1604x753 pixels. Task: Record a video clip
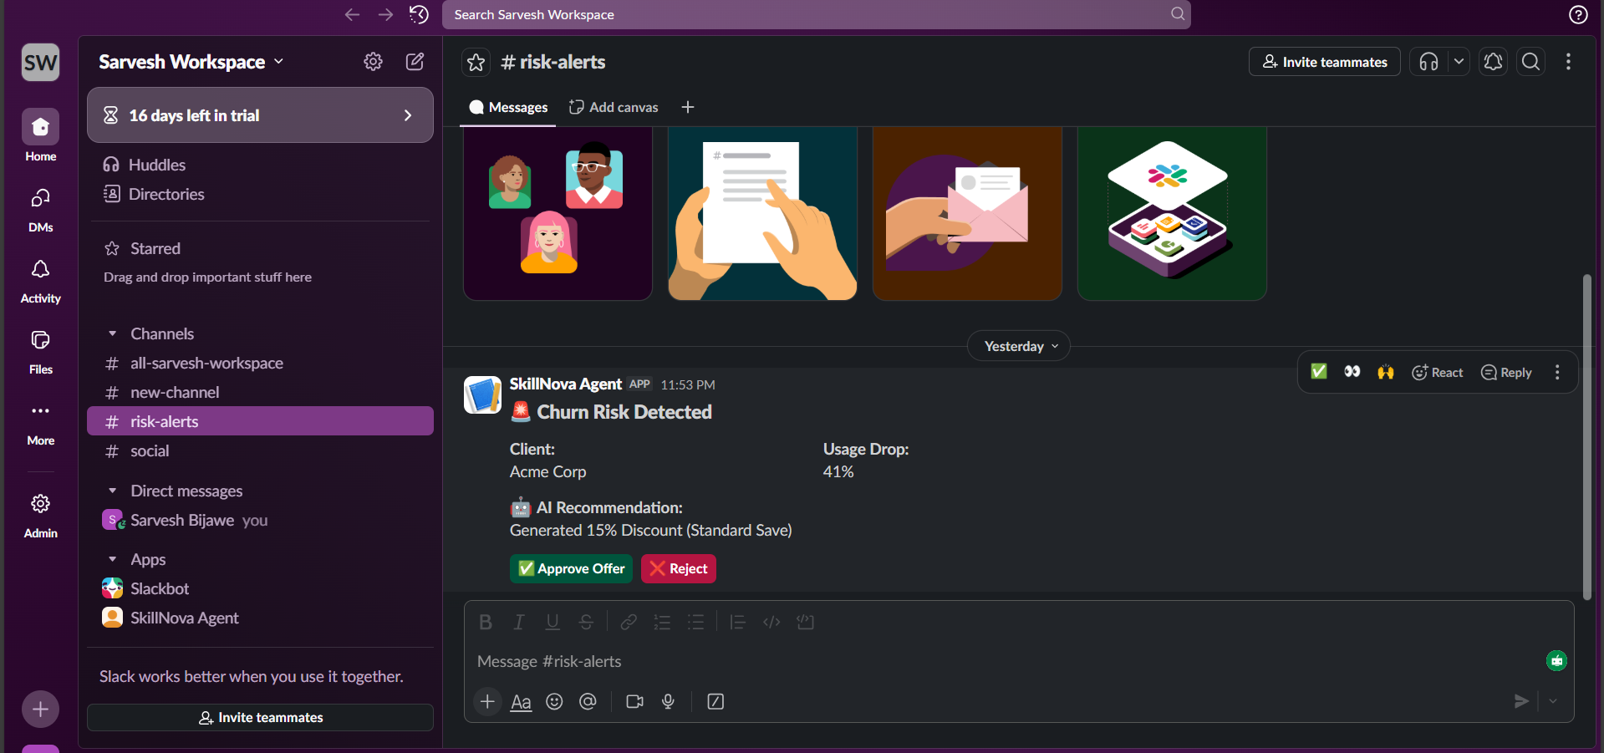tap(634, 701)
